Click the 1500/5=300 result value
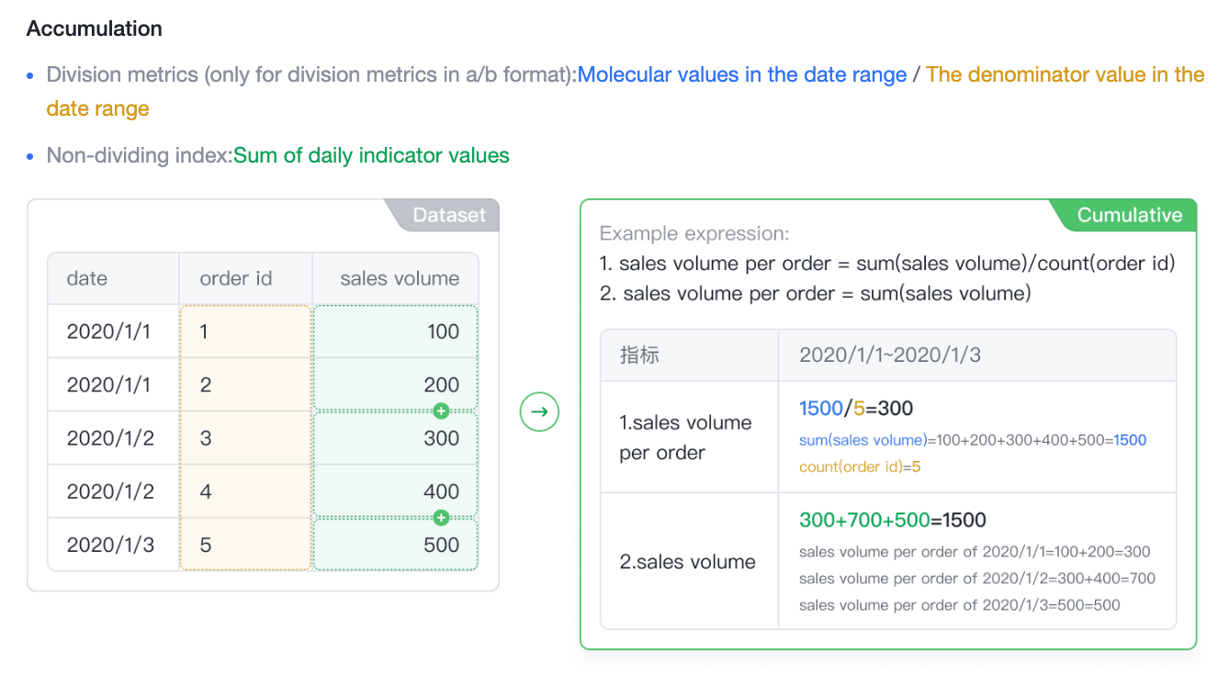Viewport: 1229px width, 687px height. [856, 408]
